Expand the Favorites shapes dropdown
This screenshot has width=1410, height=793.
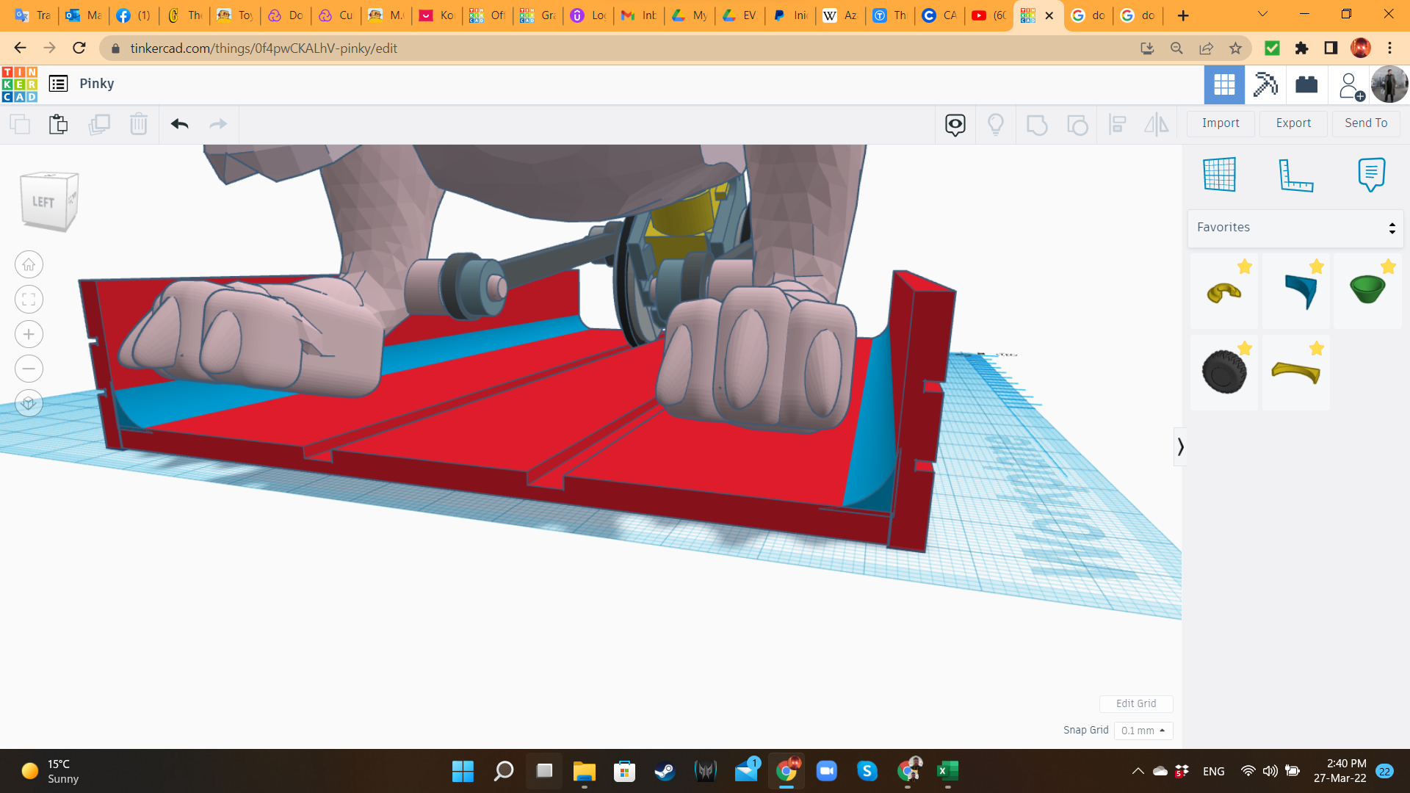tap(1295, 228)
